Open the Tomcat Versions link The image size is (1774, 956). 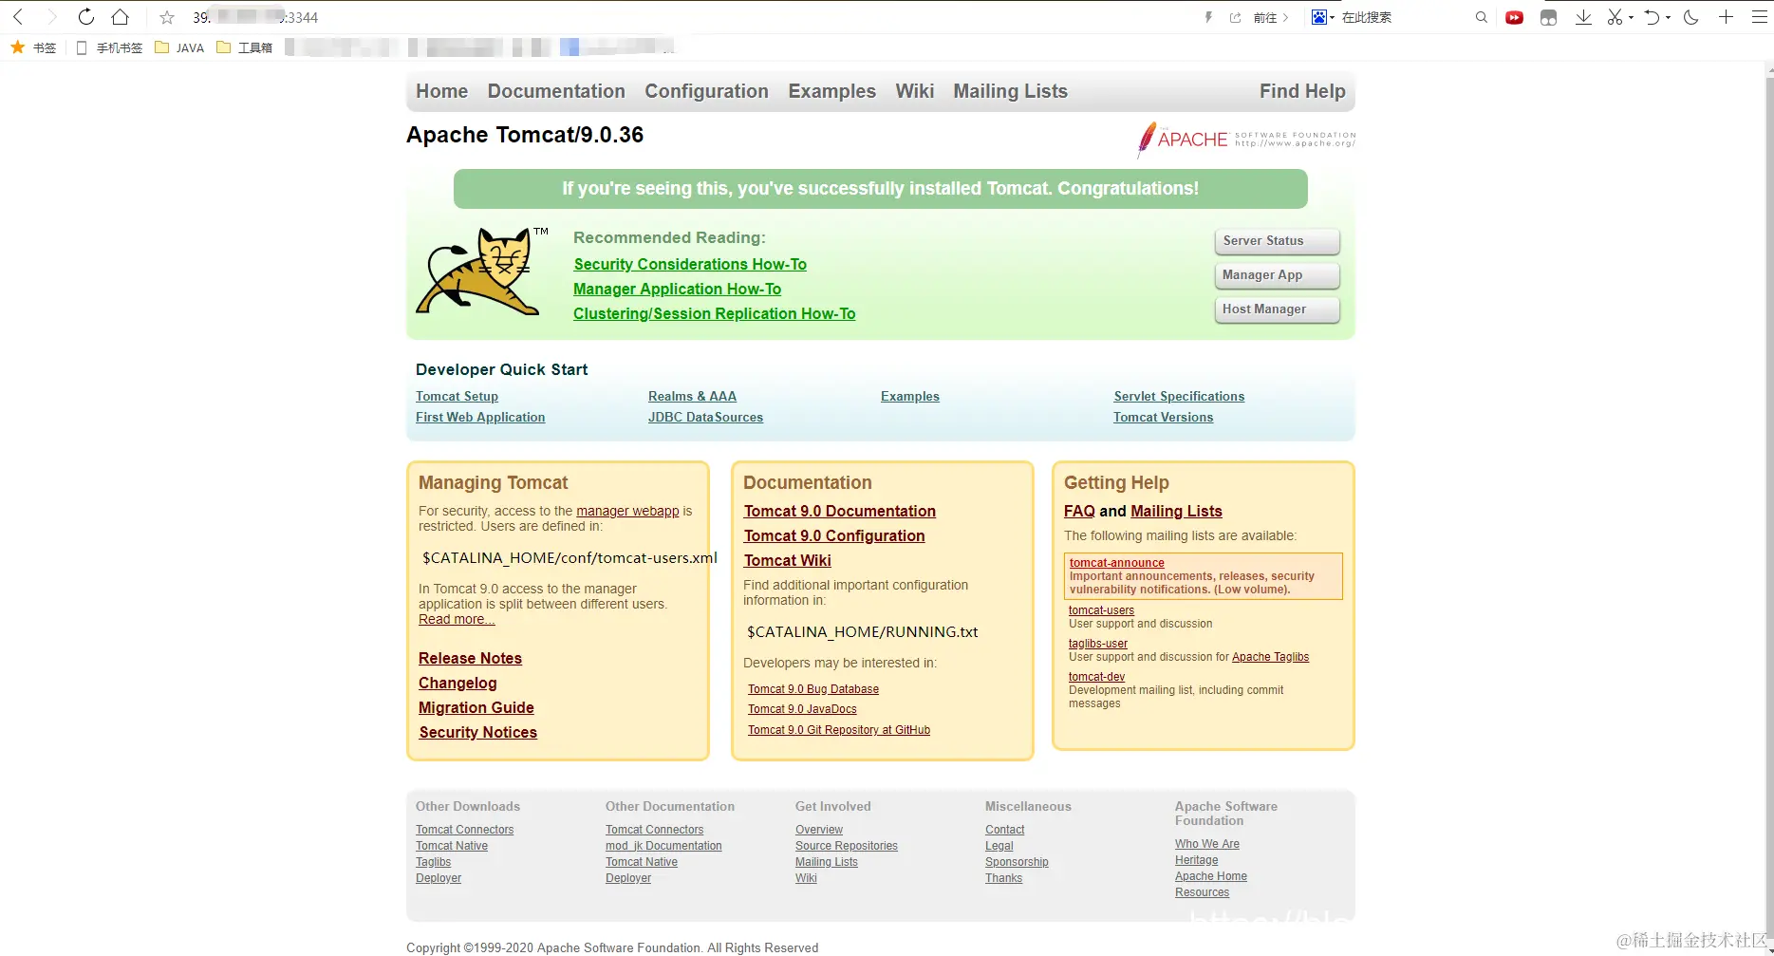point(1163,418)
